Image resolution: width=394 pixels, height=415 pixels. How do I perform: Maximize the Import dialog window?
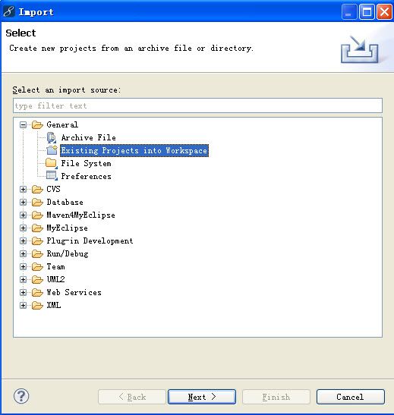tap(367, 12)
